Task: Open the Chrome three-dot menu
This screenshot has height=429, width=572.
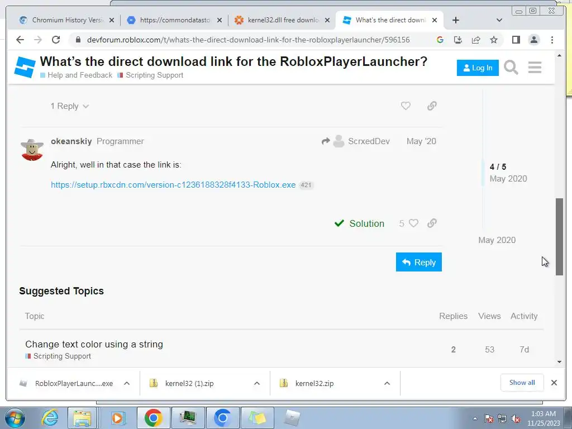Action: point(552,40)
